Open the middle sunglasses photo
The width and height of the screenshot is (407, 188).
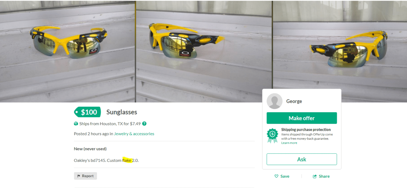tap(204, 51)
